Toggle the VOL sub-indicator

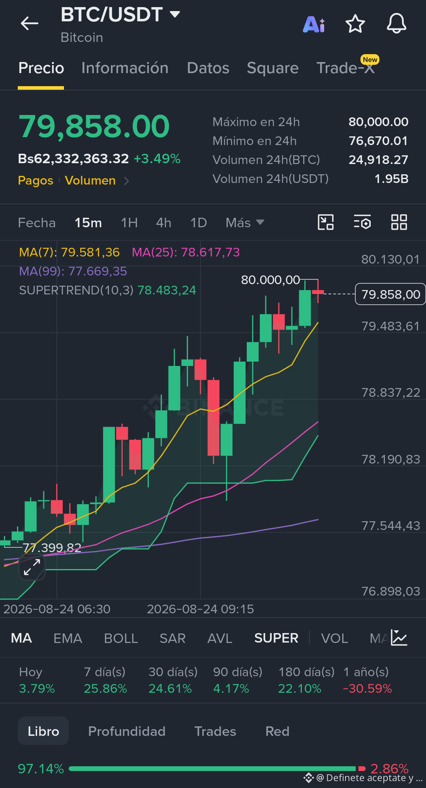(x=334, y=638)
